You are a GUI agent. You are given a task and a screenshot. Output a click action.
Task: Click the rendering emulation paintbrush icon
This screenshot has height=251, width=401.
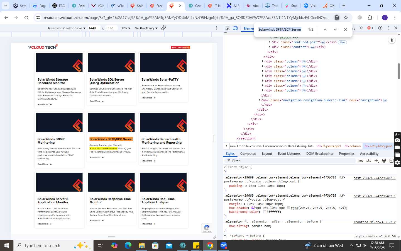(x=384, y=161)
